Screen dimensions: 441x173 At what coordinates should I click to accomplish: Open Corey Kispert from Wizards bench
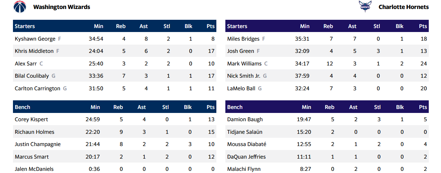click(31, 119)
